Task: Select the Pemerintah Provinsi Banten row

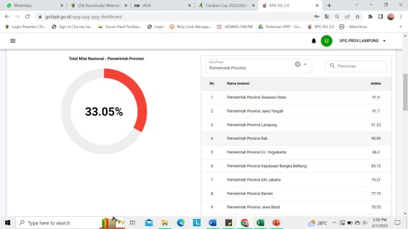Action: (296, 193)
